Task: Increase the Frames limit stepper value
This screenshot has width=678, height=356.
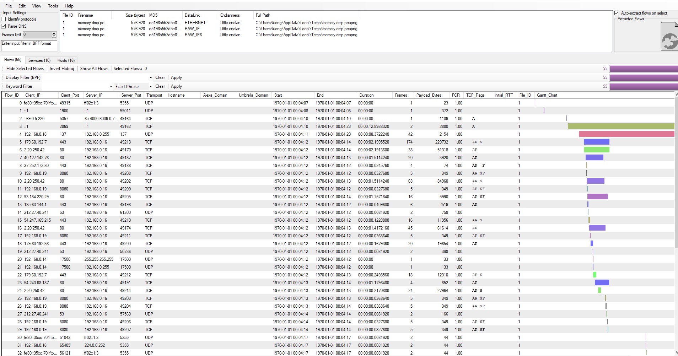Action: [x=54, y=33]
